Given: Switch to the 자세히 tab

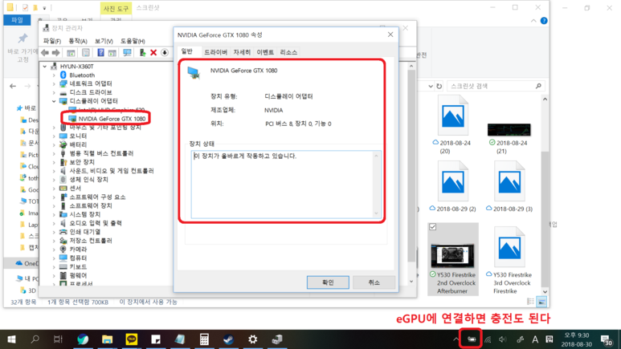Looking at the screenshot, I should pyautogui.click(x=242, y=52).
